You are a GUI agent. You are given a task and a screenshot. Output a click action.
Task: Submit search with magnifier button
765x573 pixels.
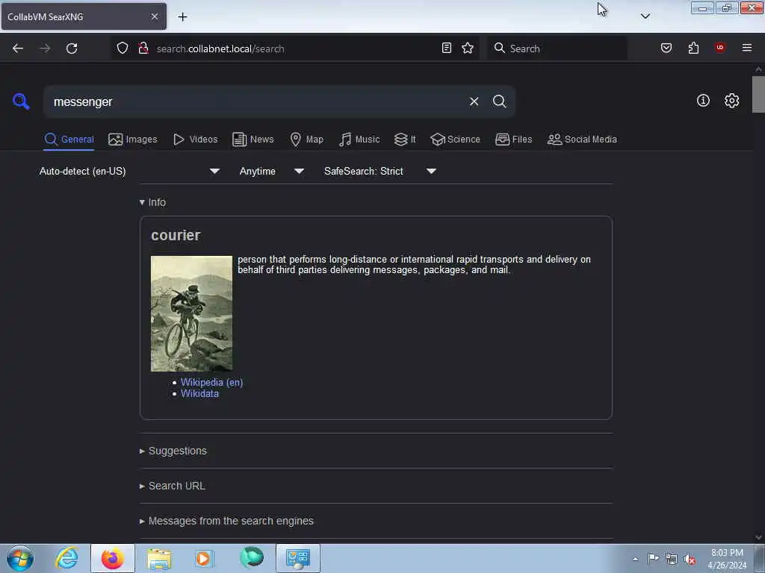click(499, 101)
